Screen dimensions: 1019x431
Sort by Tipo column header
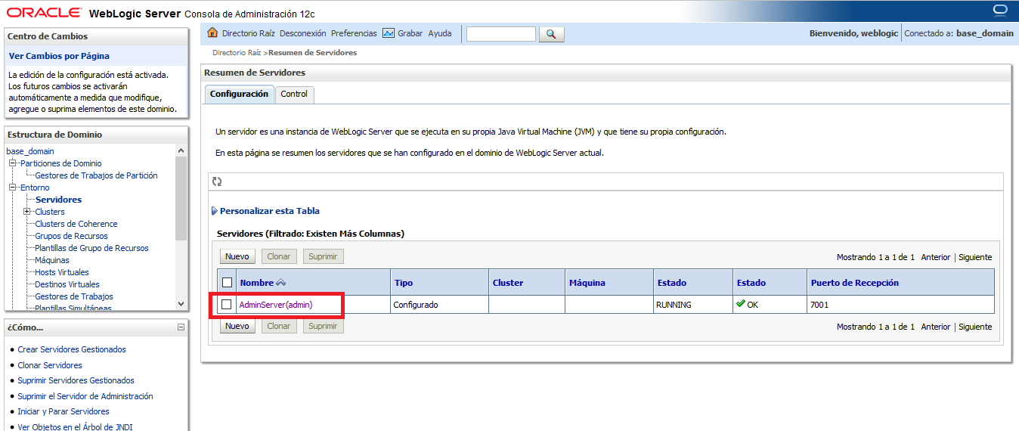click(404, 283)
